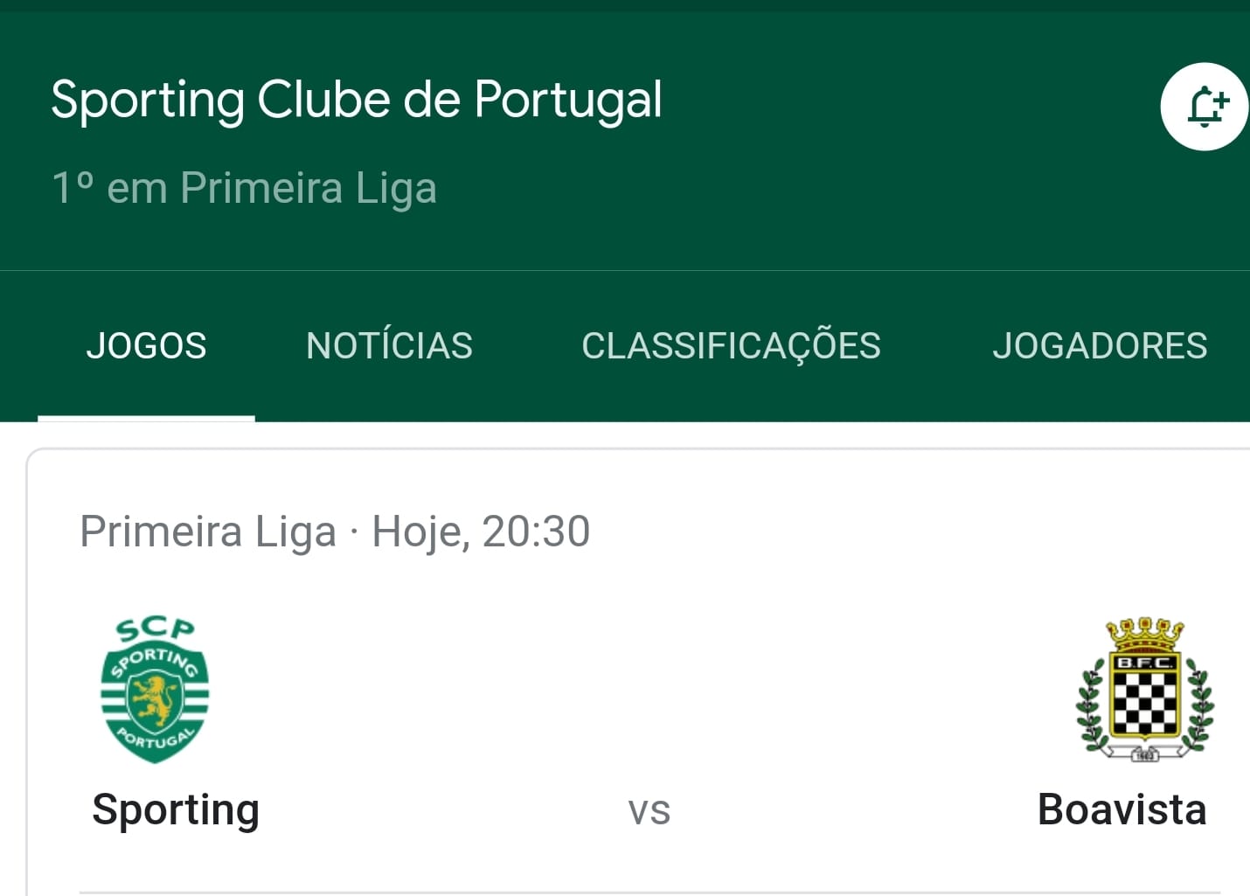Open the NOTÍCIAS tab
1250x896 pixels.
point(389,346)
